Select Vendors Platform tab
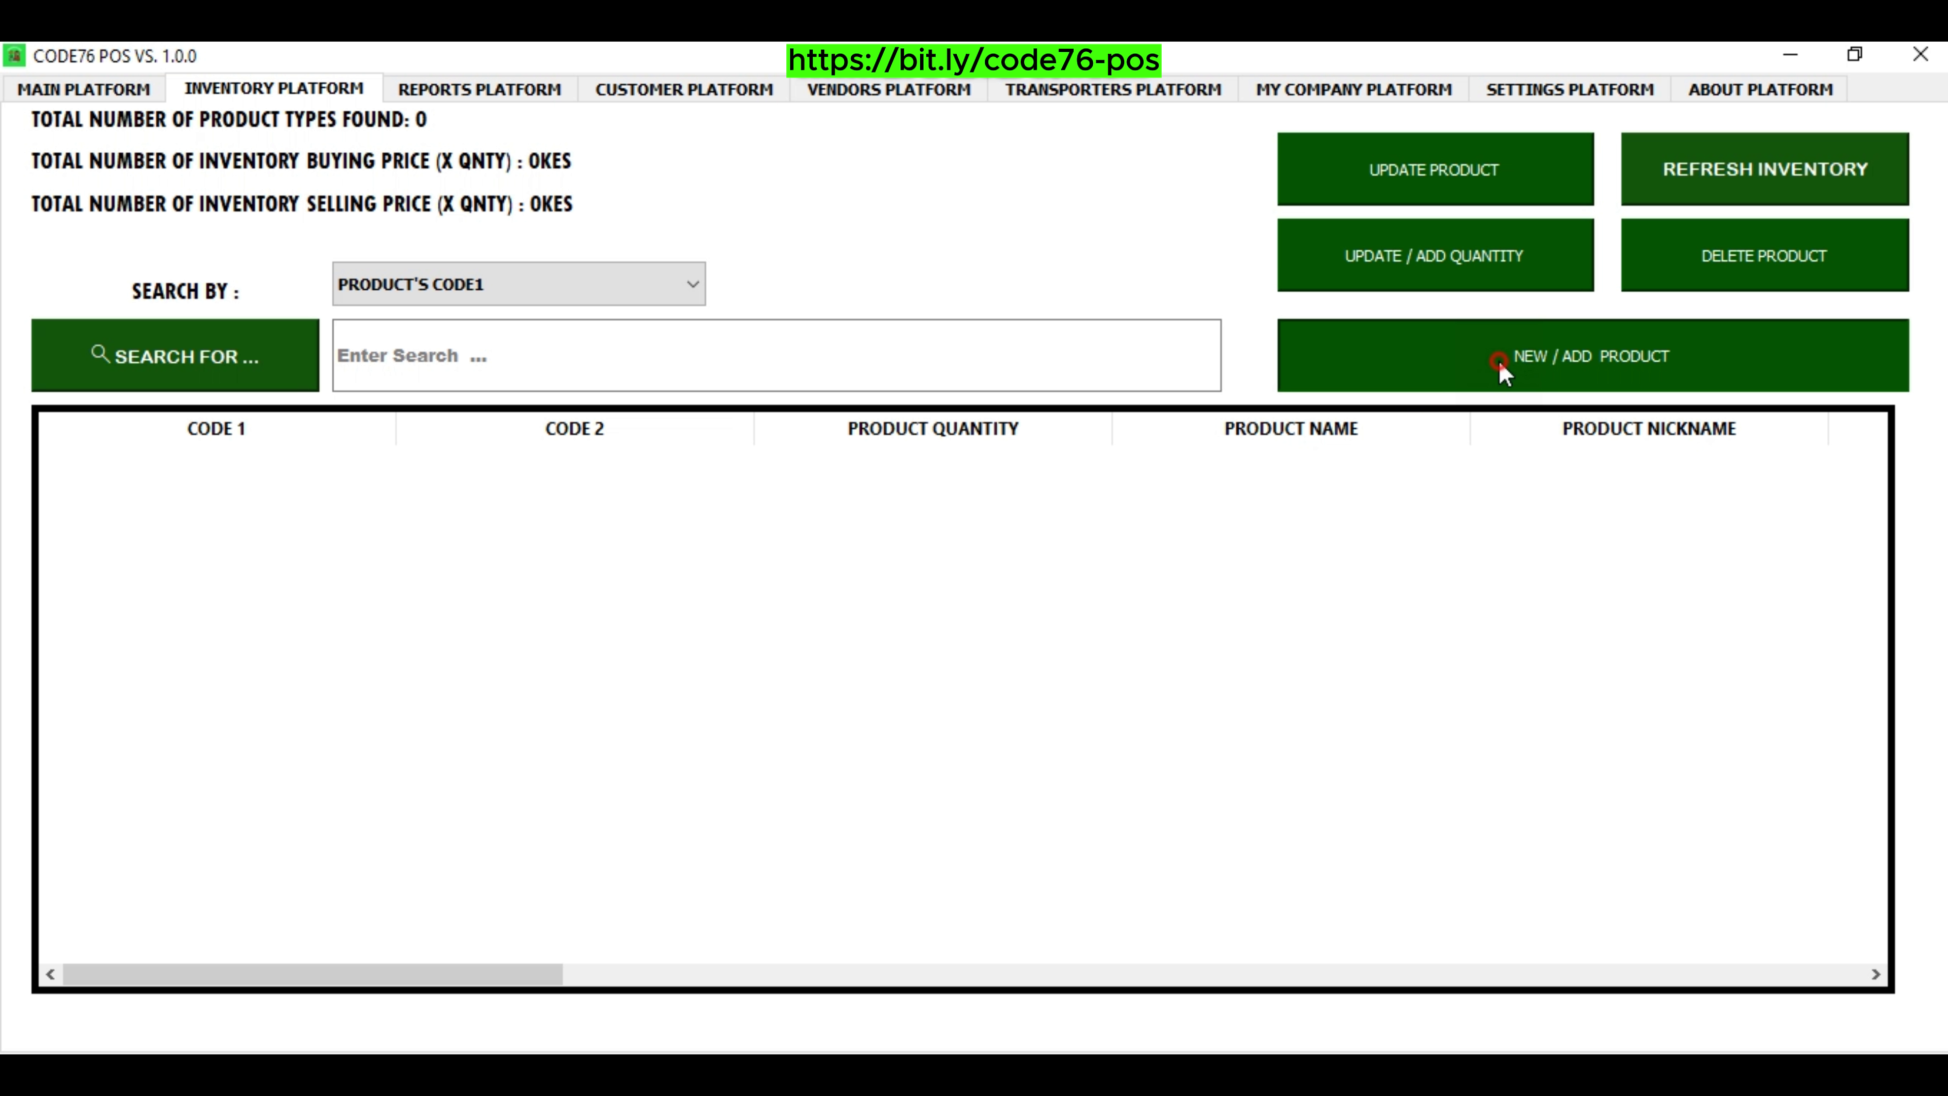This screenshot has height=1096, width=1948. point(889,89)
